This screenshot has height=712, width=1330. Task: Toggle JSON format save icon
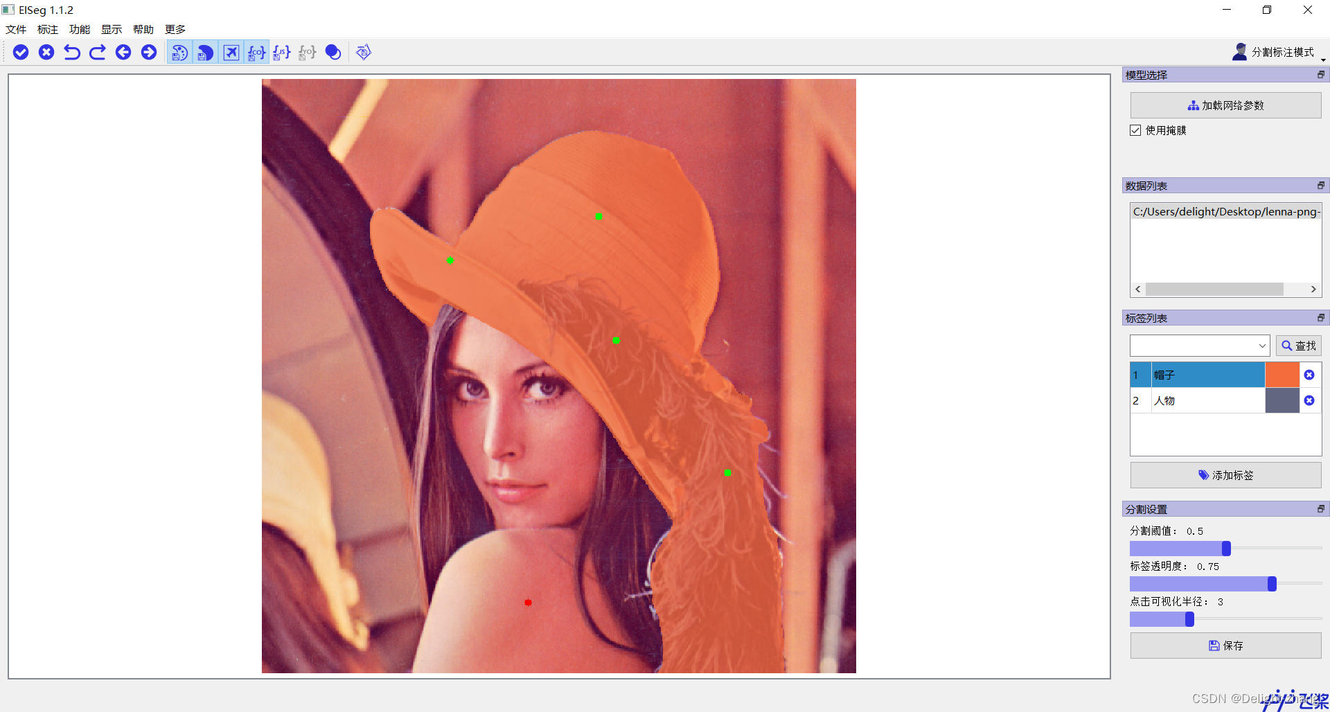point(282,53)
